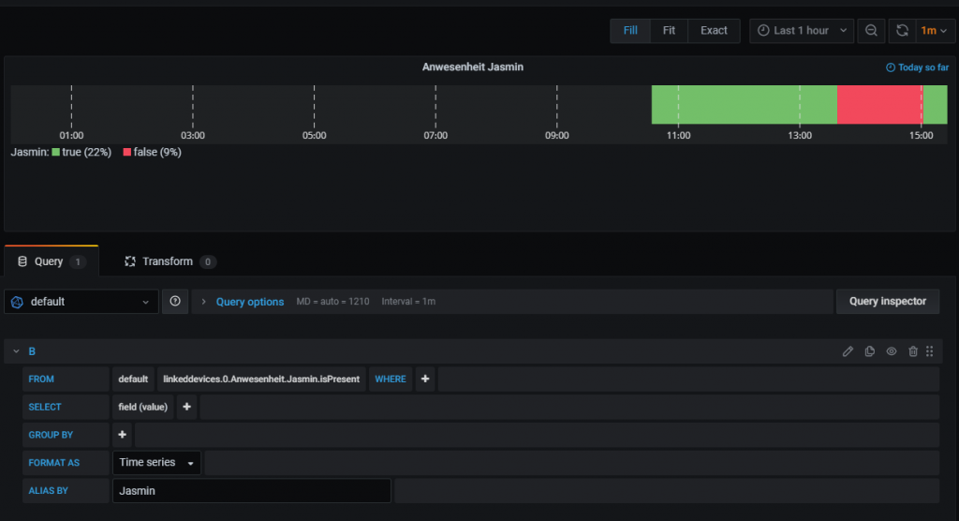The image size is (959, 521).
Task: Click the zoom out time range icon
Action: 871,31
